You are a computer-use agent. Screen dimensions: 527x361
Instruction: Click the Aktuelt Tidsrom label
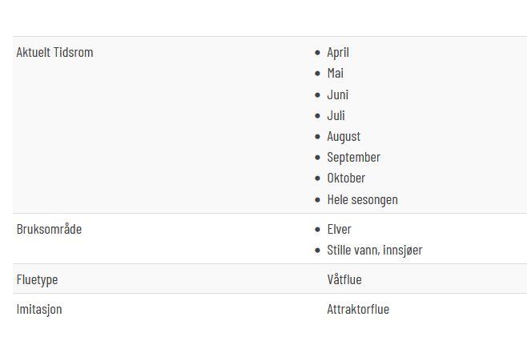click(x=54, y=52)
